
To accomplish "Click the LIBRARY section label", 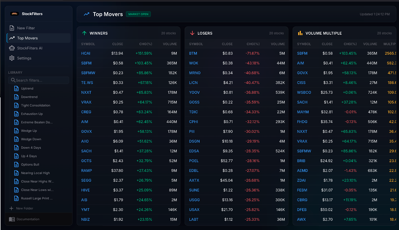I will tap(15, 73).
